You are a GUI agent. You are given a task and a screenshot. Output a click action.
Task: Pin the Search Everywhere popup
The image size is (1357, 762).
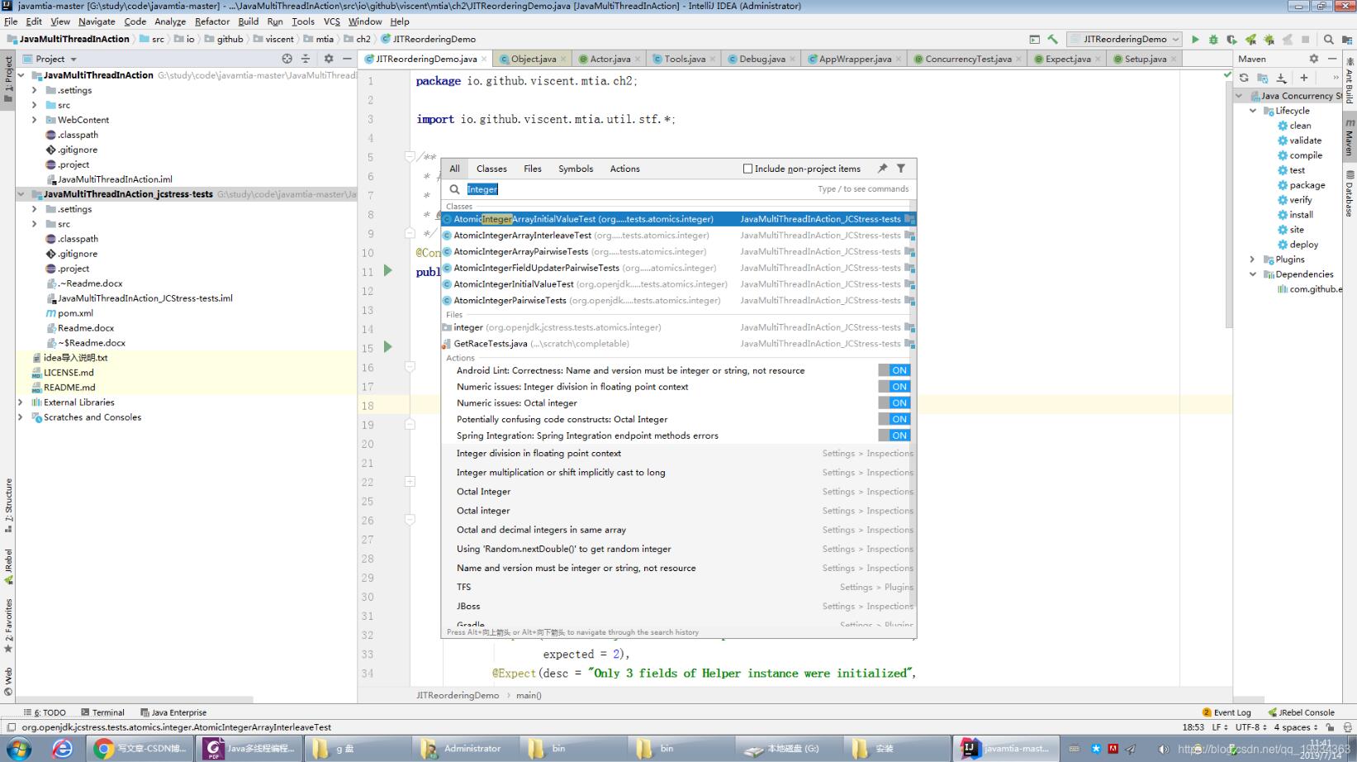(x=882, y=169)
